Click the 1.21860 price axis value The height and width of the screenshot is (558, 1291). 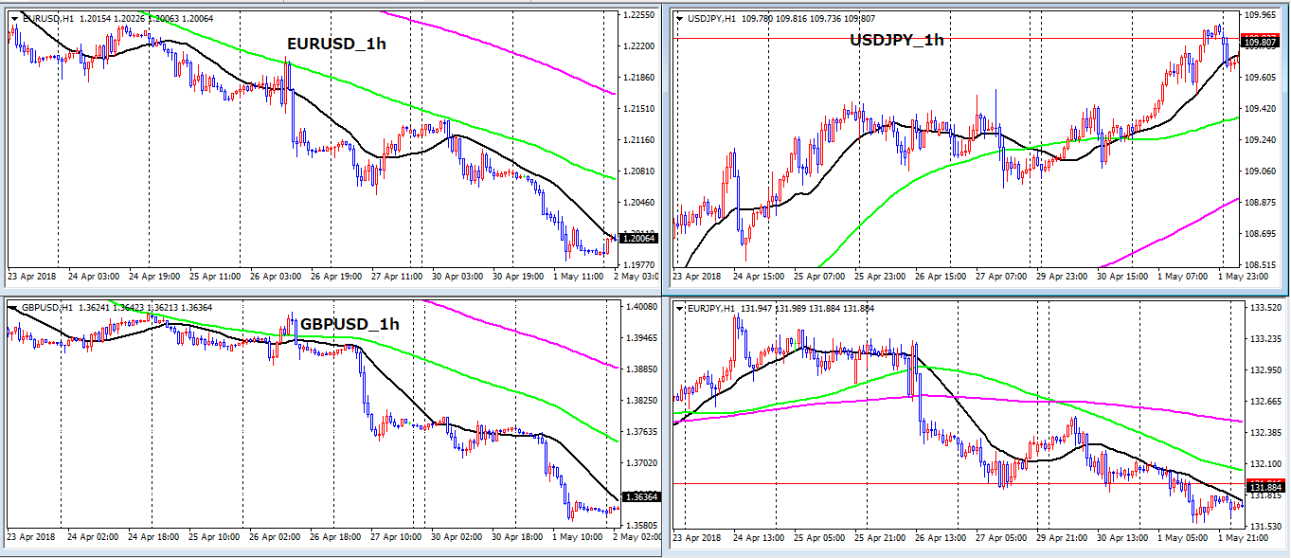click(641, 78)
